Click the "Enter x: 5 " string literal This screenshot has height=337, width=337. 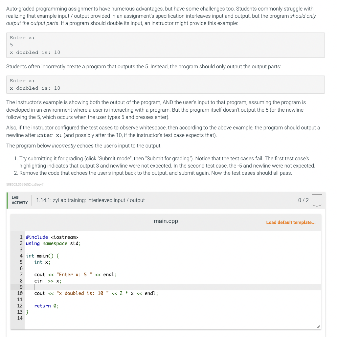[74, 275]
